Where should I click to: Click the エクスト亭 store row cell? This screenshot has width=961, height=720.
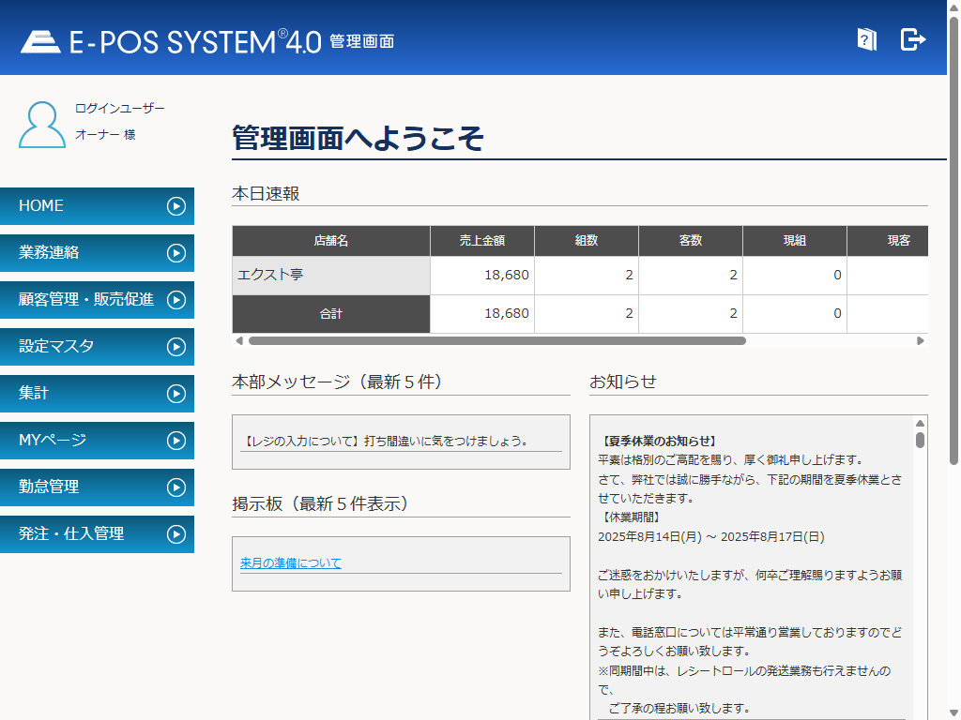click(330, 276)
